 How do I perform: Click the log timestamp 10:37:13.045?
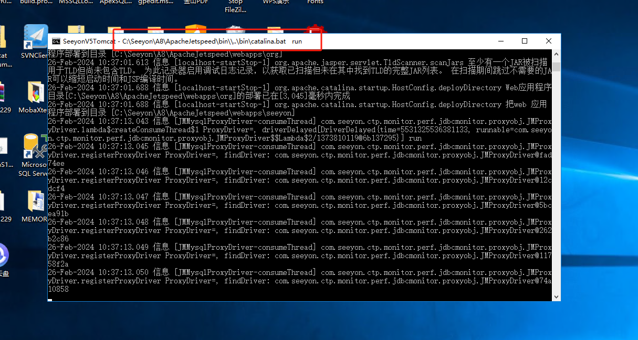point(123,146)
